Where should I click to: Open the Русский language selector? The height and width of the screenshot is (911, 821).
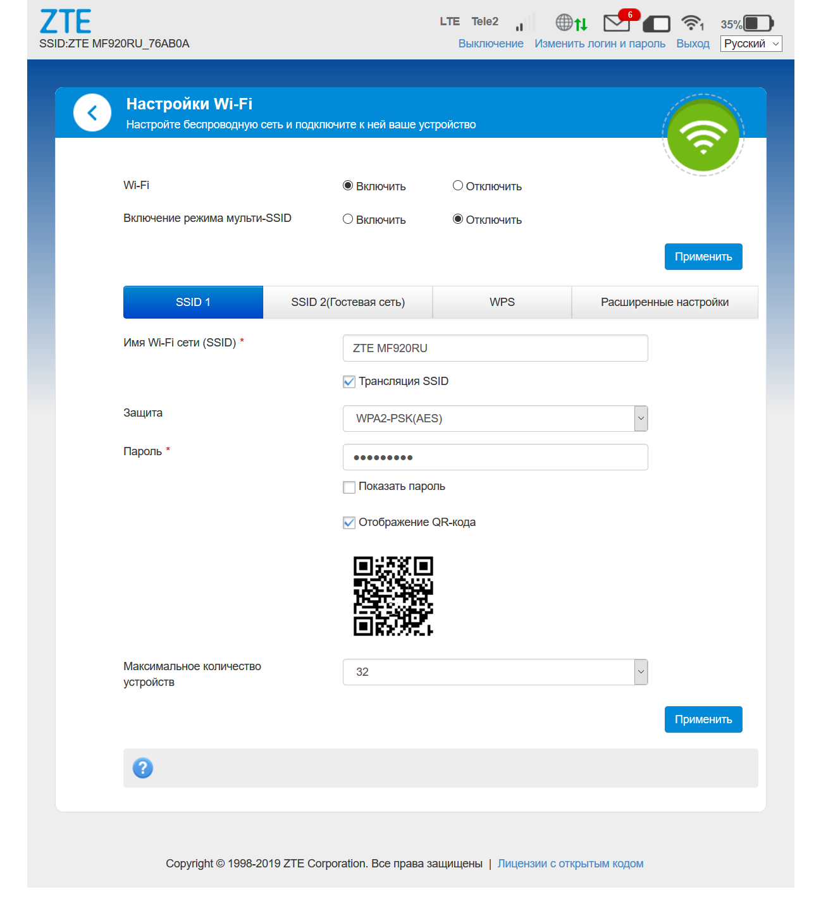tap(751, 44)
